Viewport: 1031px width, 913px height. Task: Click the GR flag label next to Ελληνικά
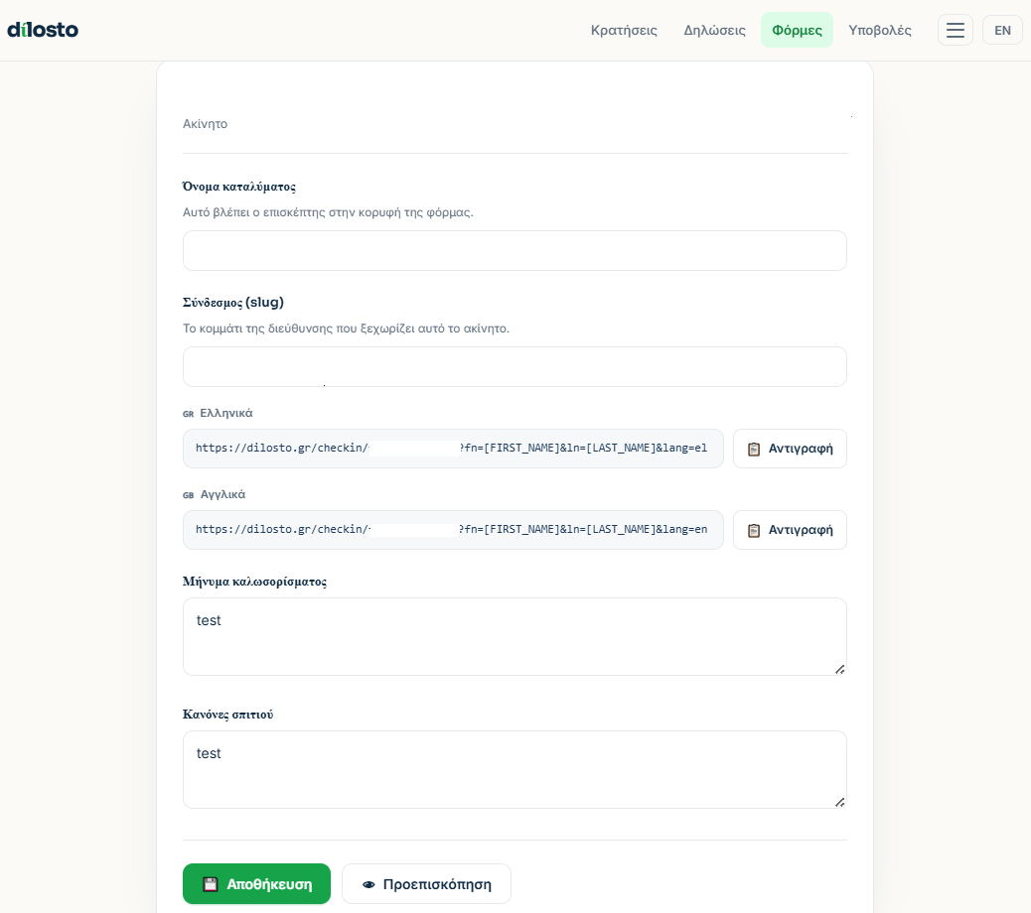(x=188, y=414)
